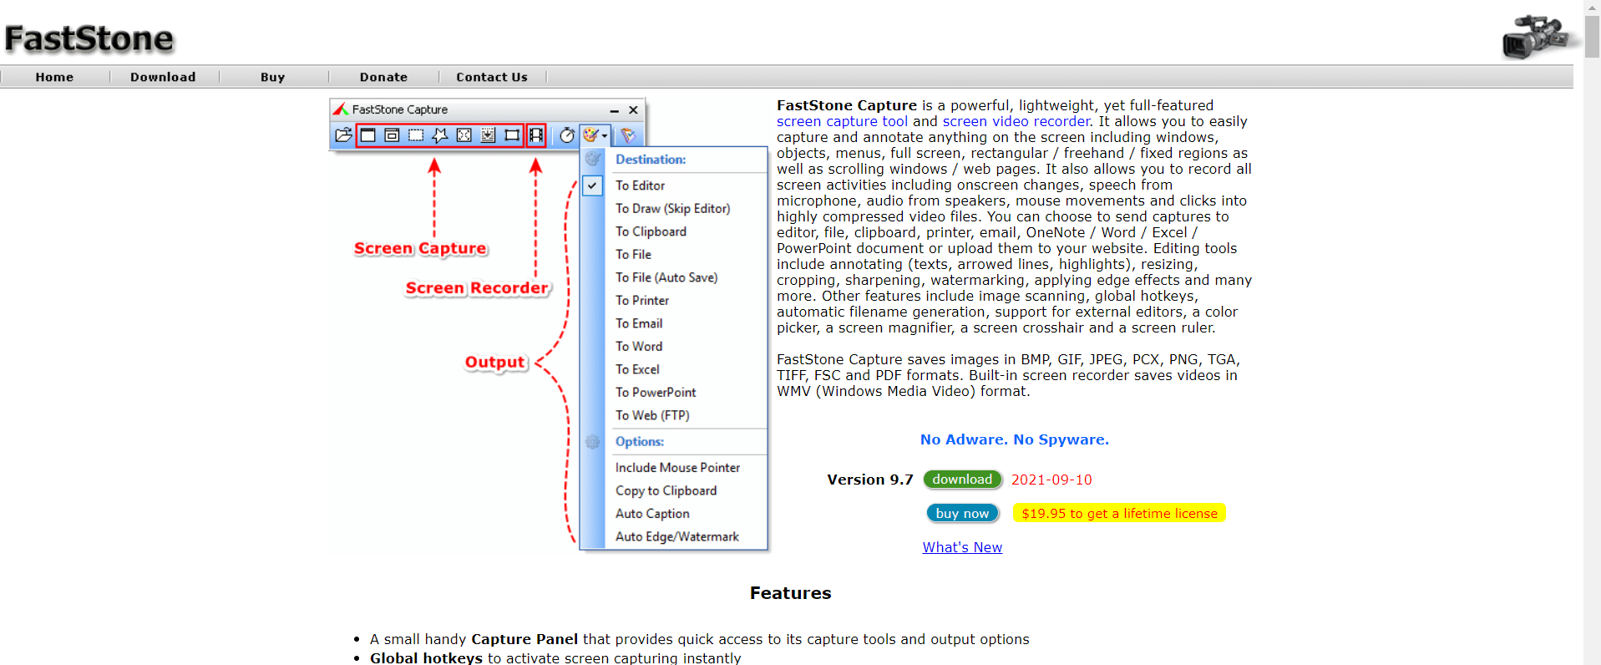Follow the 'screen capture tool' link
Image resolution: width=1601 pixels, height=665 pixels.
(x=842, y=122)
